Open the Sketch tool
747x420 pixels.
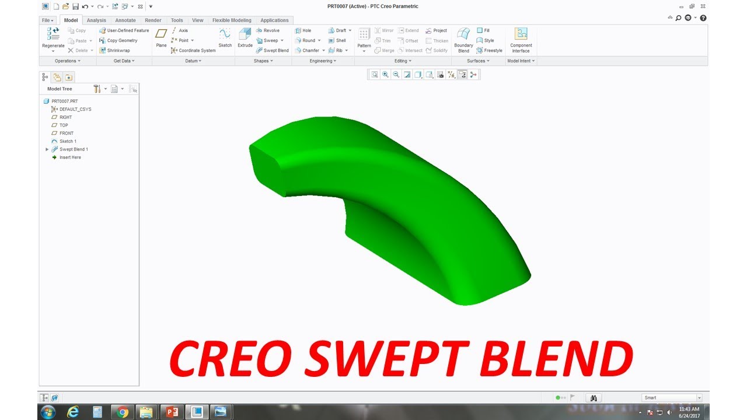pos(225,38)
